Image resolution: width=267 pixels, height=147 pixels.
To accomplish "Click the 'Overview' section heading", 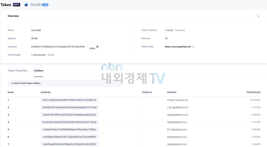I will (x=13, y=16).
